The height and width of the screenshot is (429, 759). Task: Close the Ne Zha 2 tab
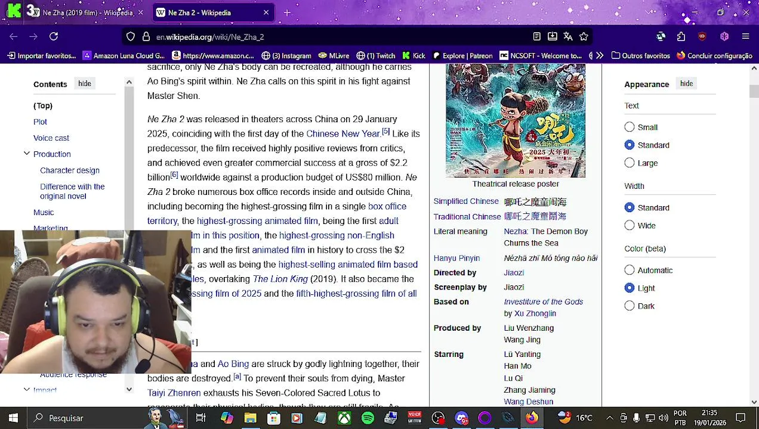pos(266,13)
